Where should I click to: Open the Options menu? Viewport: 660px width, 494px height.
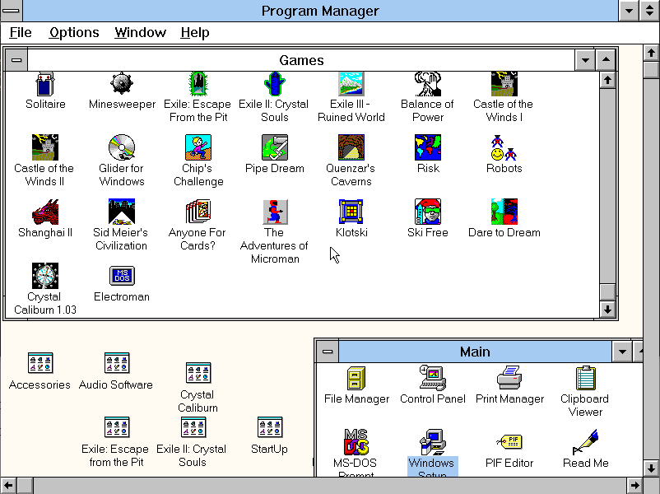pyautogui.click(x=74, y=32)
